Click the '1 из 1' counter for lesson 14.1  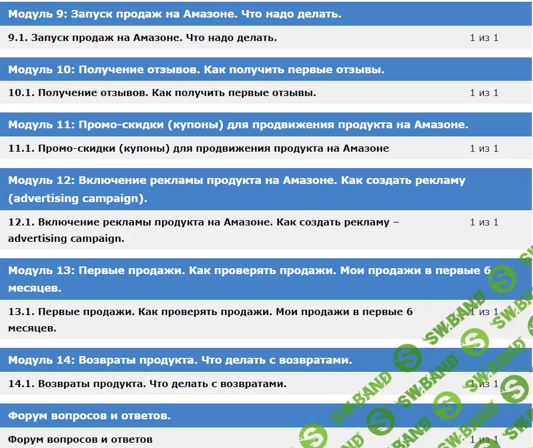pos(484,384)
